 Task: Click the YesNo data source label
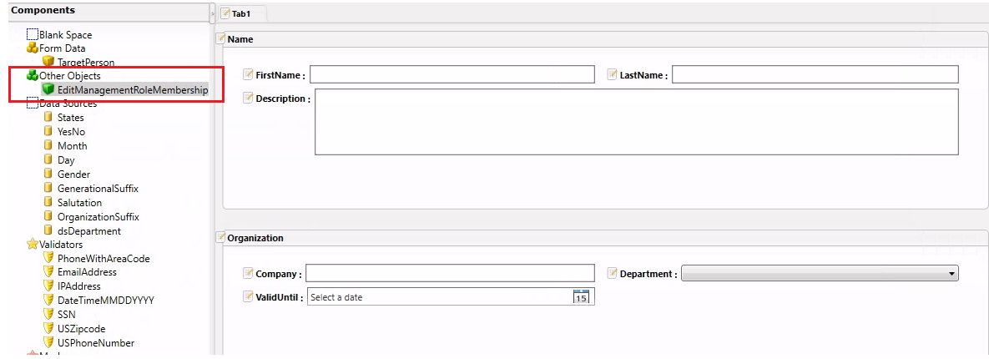71,132
